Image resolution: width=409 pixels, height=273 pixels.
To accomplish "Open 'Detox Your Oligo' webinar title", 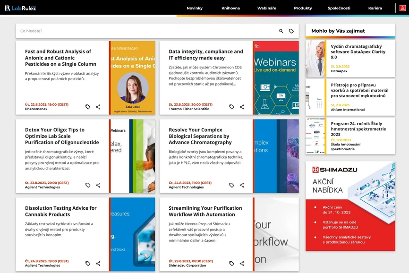I will tap(62, 136).
